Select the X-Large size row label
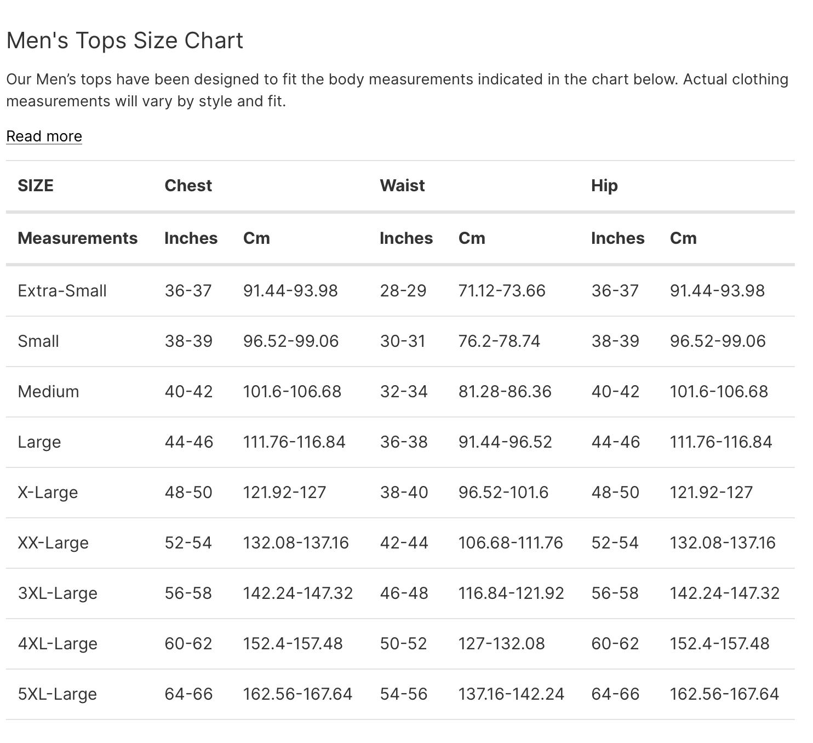Viewport: 813px width, 743px height. click(48, 493)
